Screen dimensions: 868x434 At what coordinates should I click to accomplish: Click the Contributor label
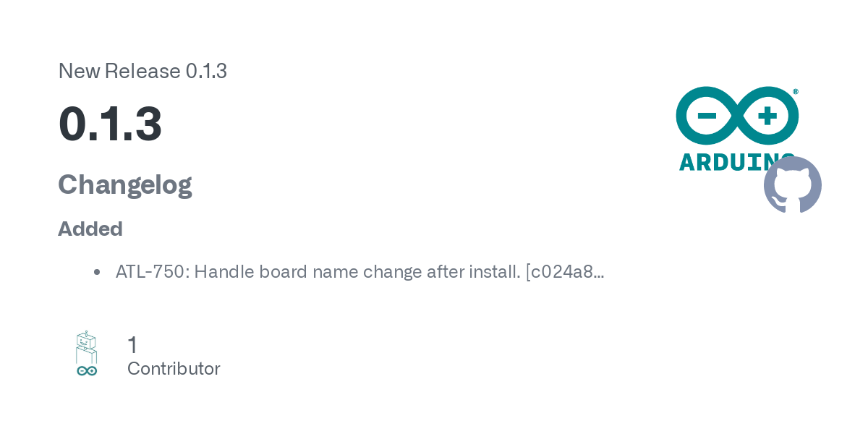point(174,369)
